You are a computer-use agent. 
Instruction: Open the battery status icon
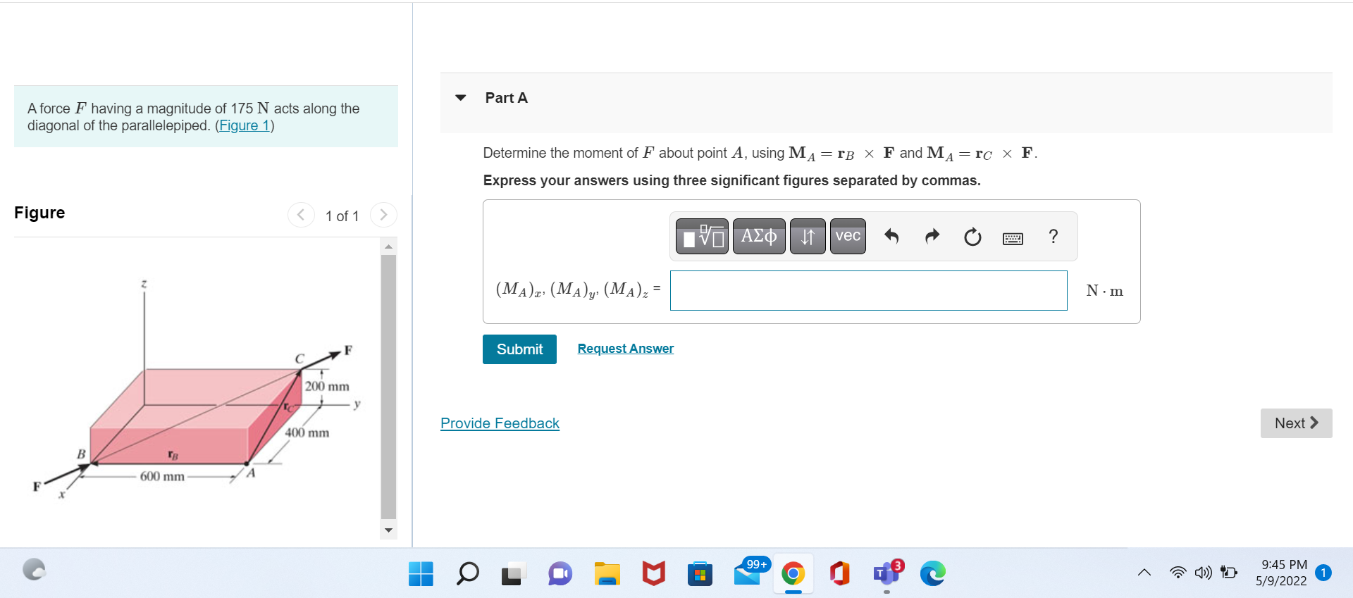coord(1229,573)
